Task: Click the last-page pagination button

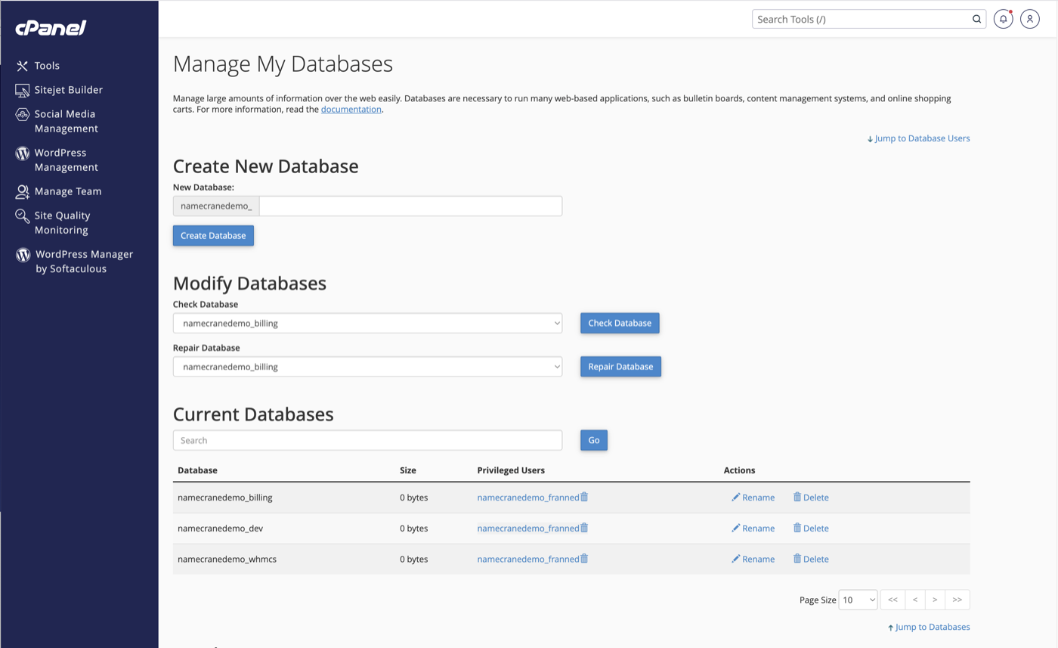Action: pos(956,600)
